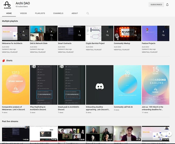Screen dimensions: 175x144
Task: Click the Community Meetup playlist title
Action: (122, 43)
